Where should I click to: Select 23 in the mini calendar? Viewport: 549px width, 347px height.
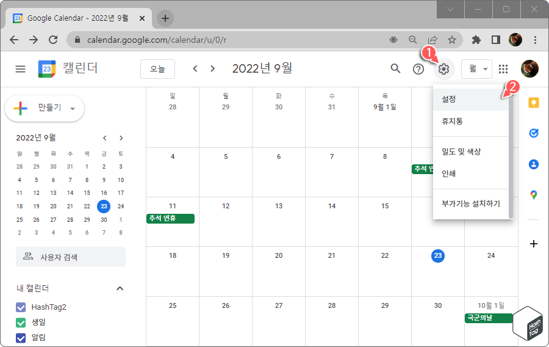104,206
